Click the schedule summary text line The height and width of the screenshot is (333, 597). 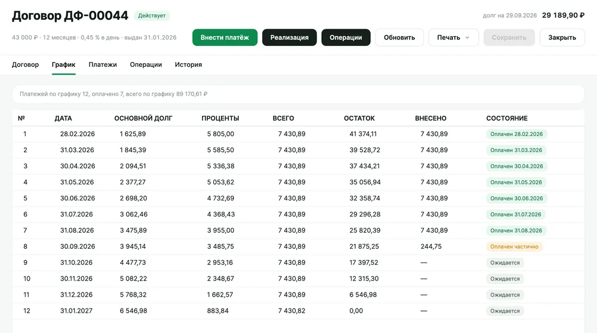tap(113, 94)
